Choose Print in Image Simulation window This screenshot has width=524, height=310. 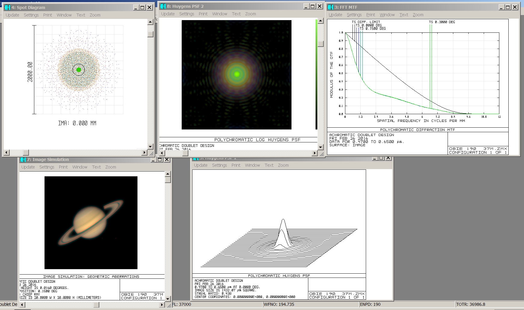(63, 167)
